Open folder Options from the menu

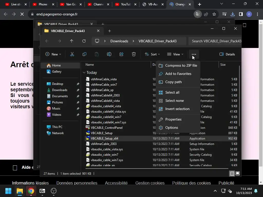(178, 128)
